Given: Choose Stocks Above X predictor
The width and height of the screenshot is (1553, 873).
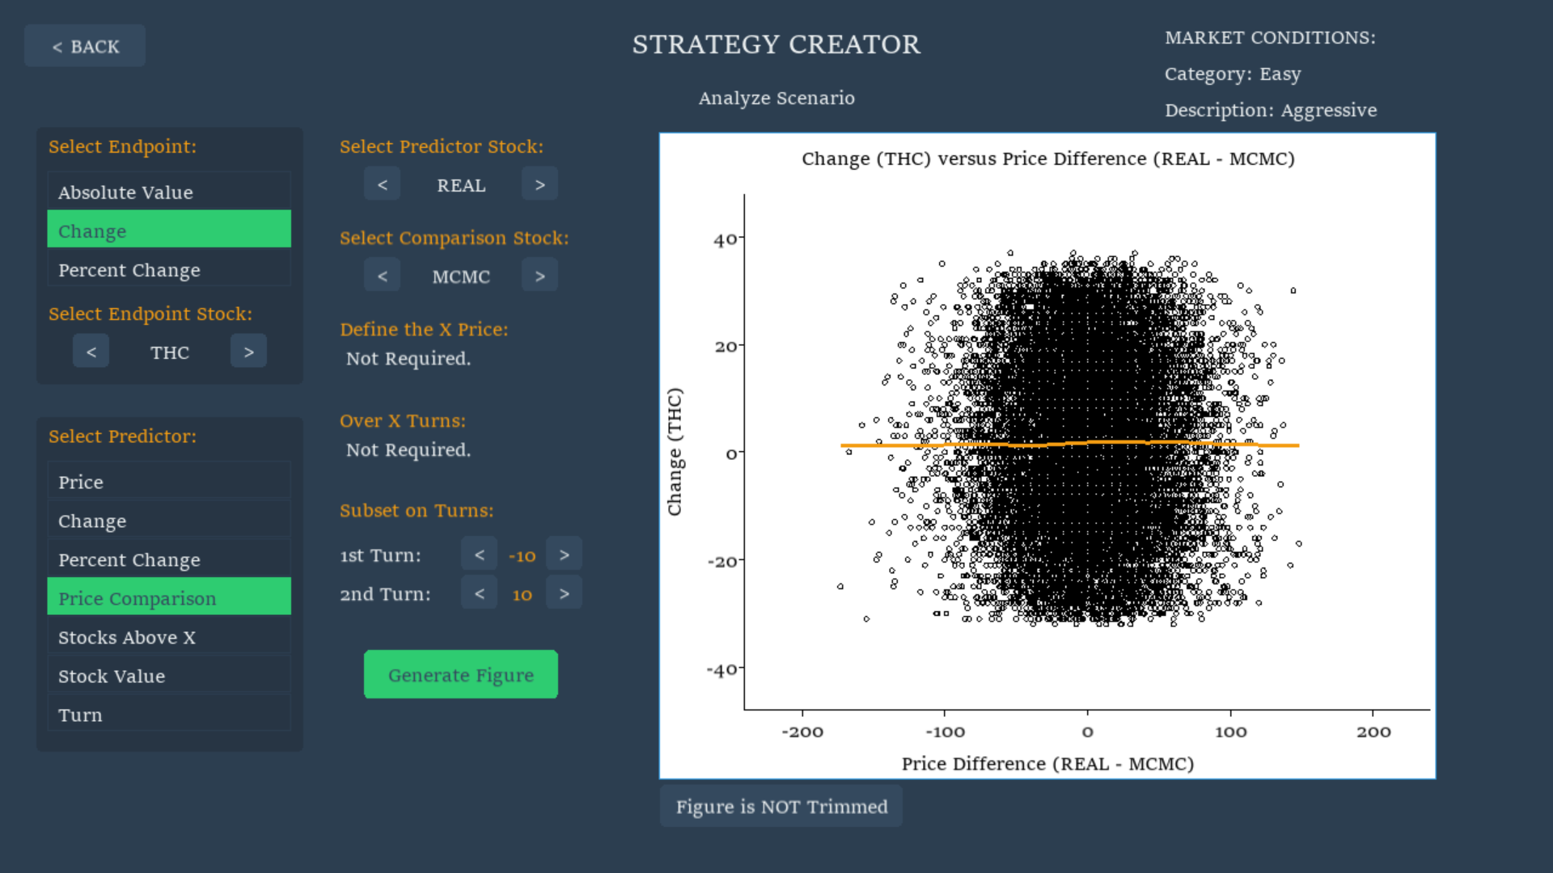Looking at the screenshot, I should click(x=168, y=637).
